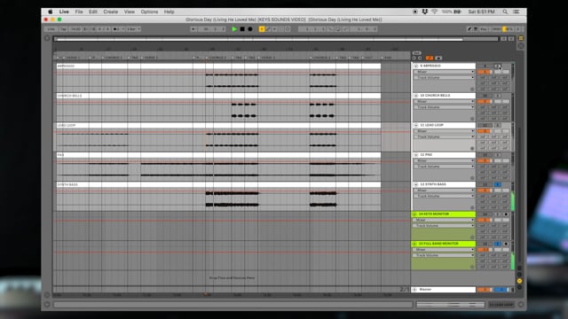This screenshot has width=568, height=319.
Task: Click the Set locator button above track list
Action: [416, 53]
